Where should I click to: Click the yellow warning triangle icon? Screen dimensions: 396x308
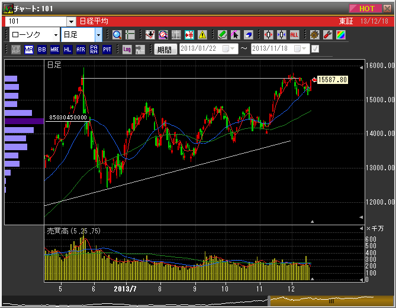coord(202,35)
